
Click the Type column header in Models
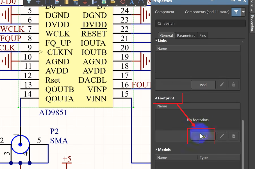[219, 157]
